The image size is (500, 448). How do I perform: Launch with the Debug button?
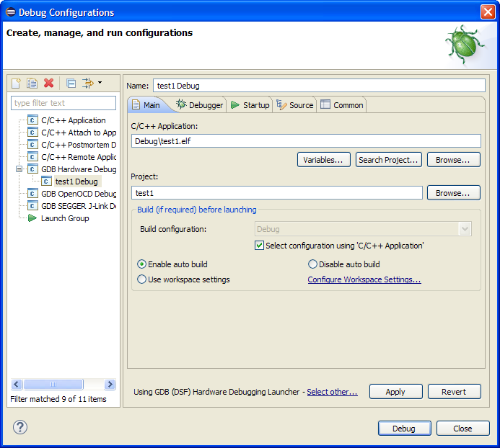click(x=404, y=429)
